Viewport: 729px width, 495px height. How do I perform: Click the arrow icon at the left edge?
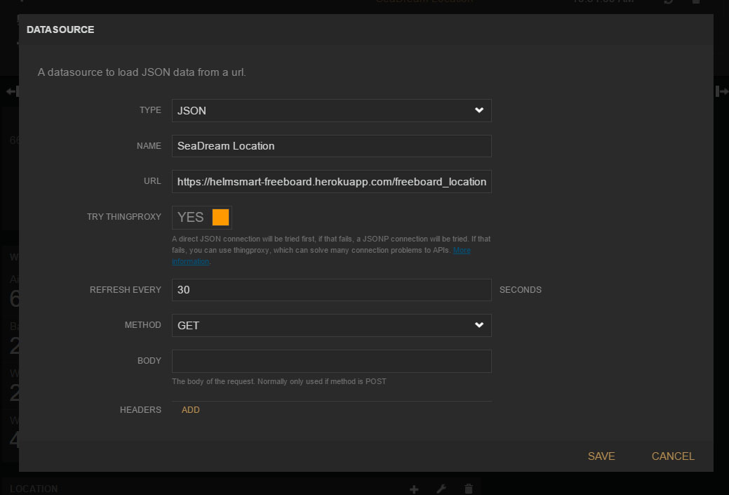[11, 91]
